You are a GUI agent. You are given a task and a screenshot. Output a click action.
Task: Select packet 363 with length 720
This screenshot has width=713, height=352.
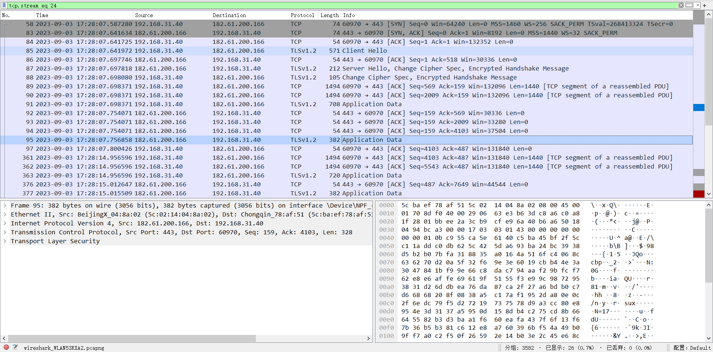[x=346, y=176]
